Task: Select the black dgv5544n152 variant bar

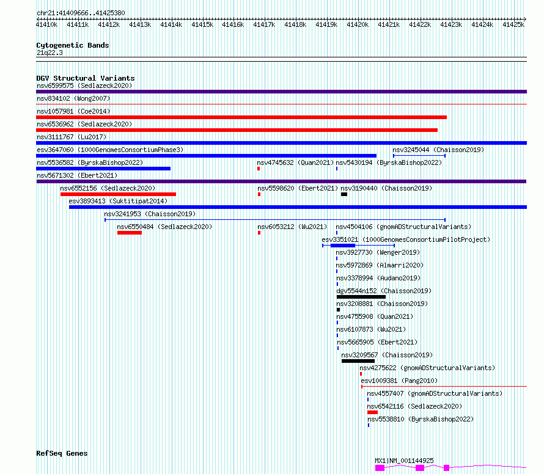Action: click(361, 297)
